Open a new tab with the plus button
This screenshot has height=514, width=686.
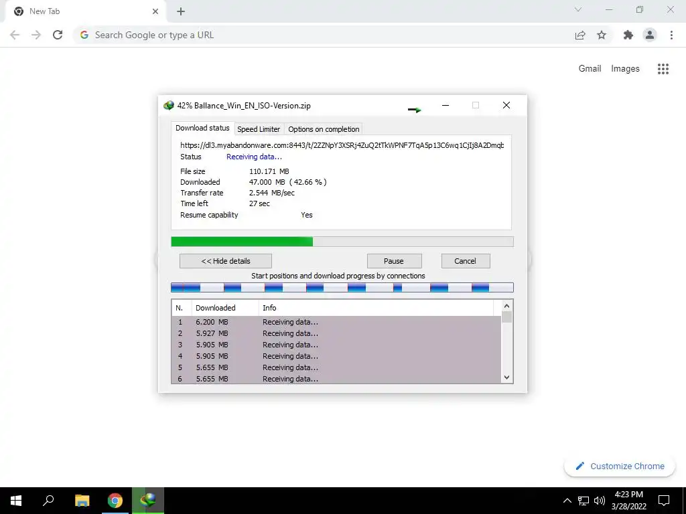181,11
